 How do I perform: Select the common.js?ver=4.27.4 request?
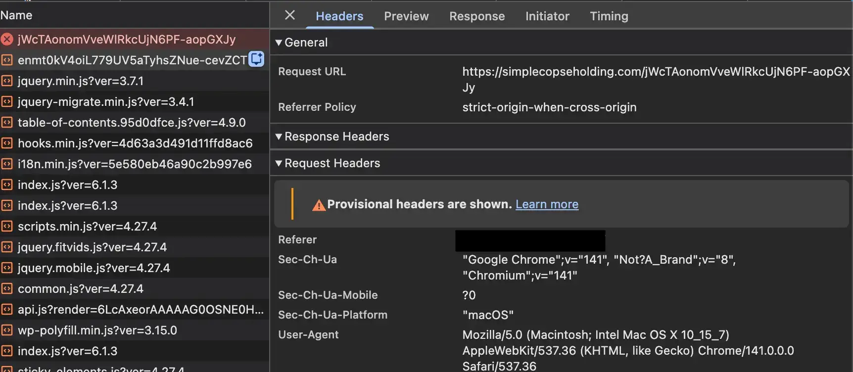(135, 288)
